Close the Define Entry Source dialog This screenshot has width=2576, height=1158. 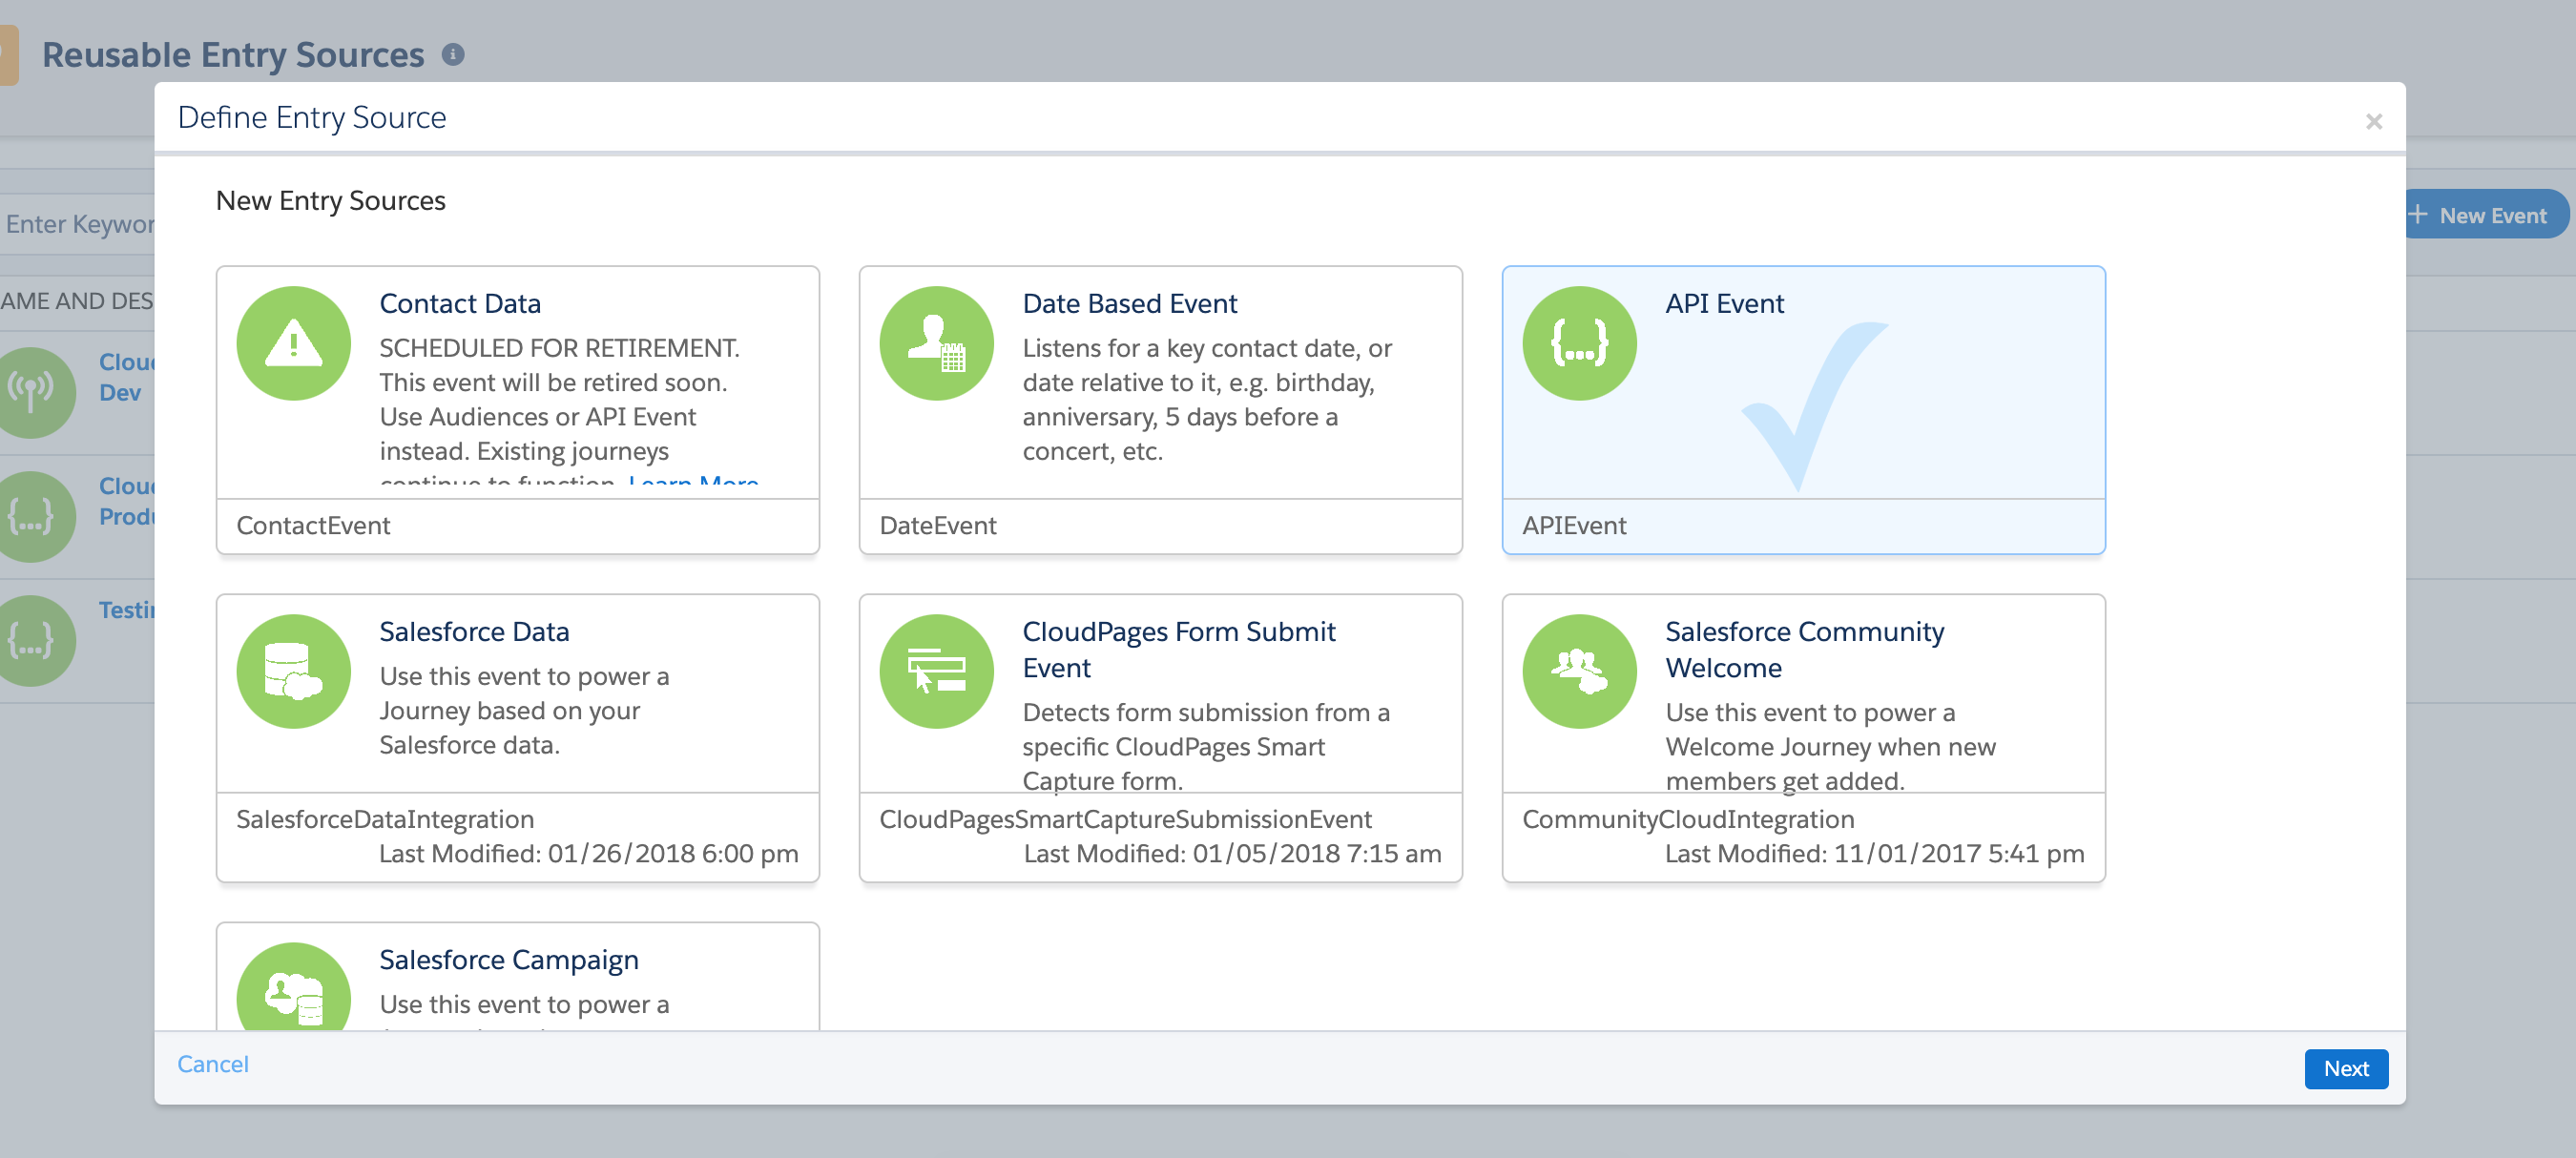pos(2373,121)
